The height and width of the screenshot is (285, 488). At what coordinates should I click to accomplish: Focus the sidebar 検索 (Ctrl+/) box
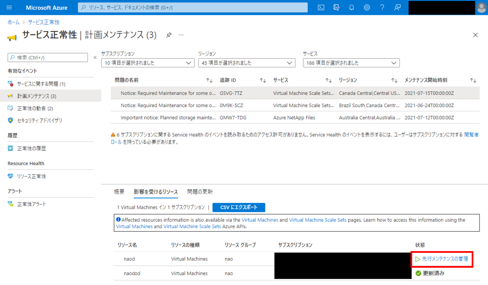(x=48, y=58)
